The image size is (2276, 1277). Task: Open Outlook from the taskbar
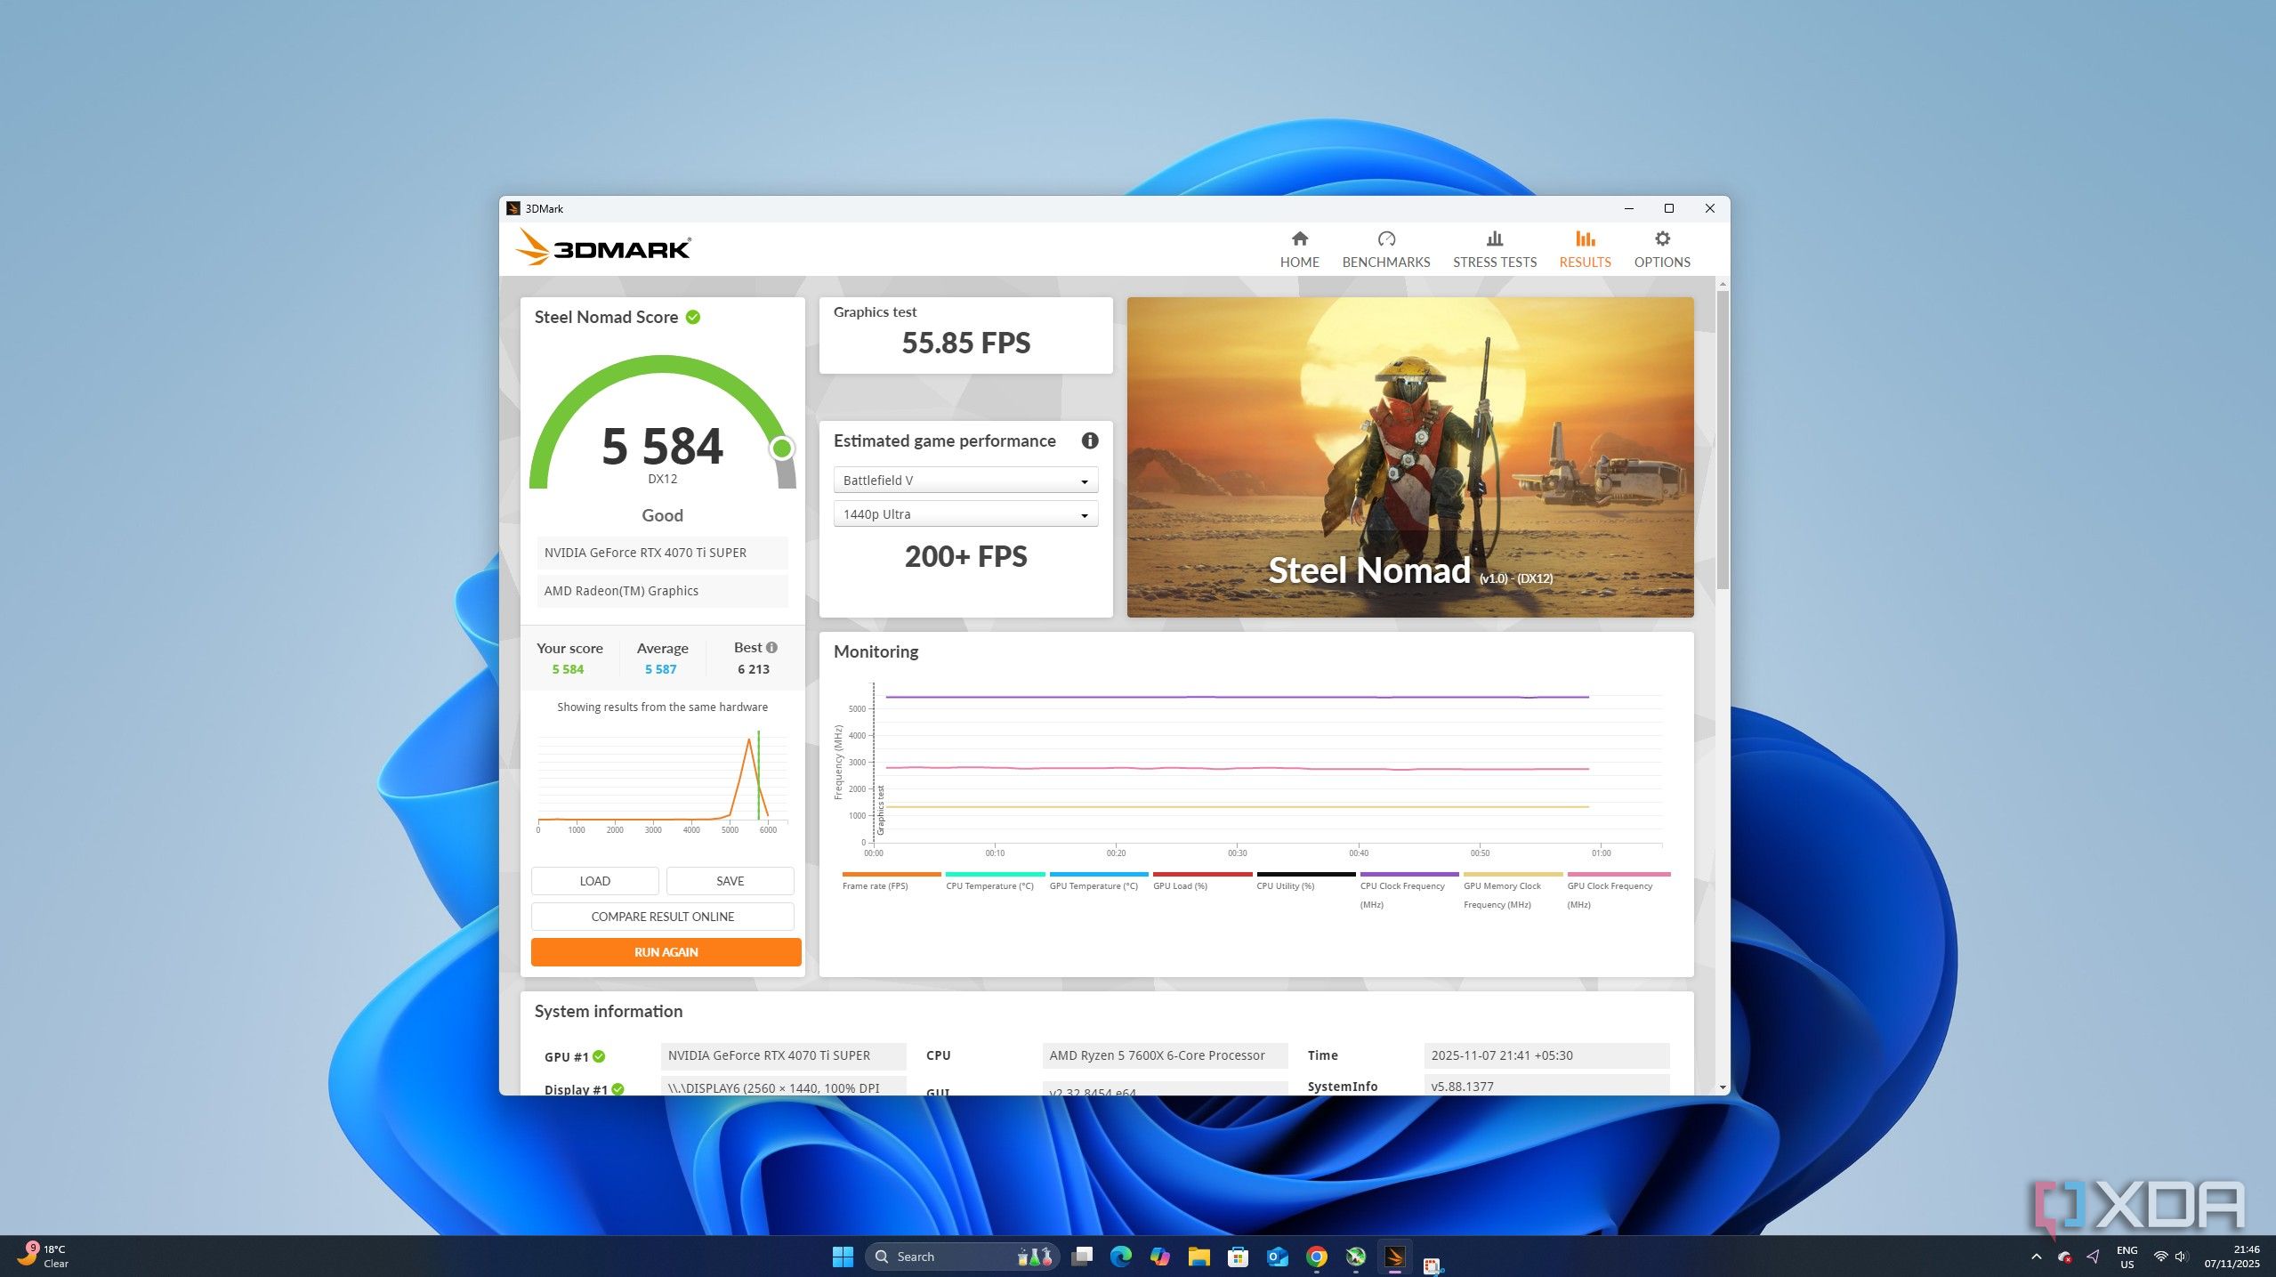[x=1277, y=1256]
